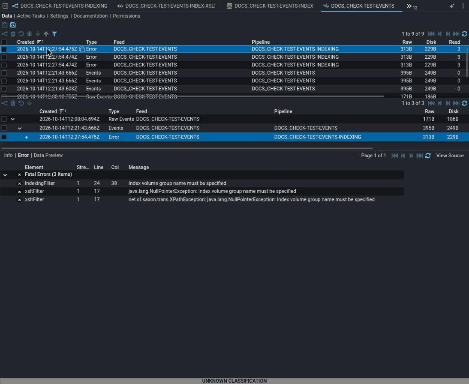469x384 pixels.
Task: Go to last page of top list
Action: click(456, 34)
